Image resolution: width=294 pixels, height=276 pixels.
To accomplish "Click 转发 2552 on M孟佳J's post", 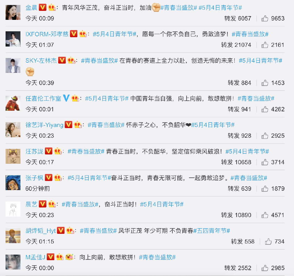I will [x=238, y=268].
